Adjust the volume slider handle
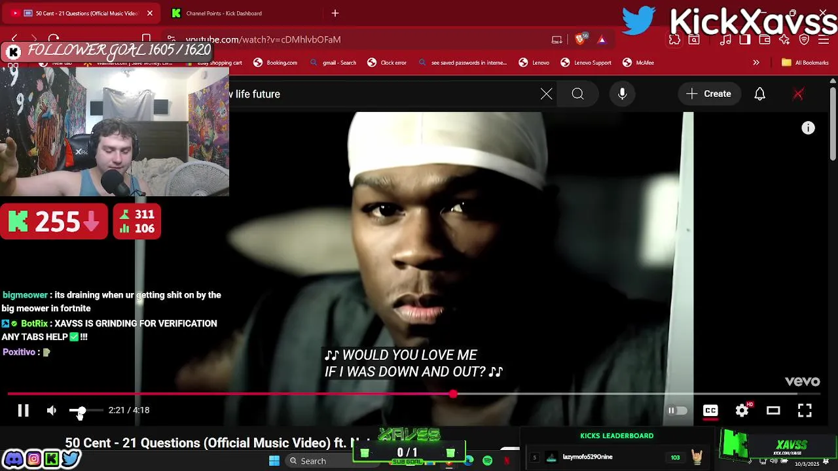The height and width of the screenshot is (471, 838). (x=81, y=410)
